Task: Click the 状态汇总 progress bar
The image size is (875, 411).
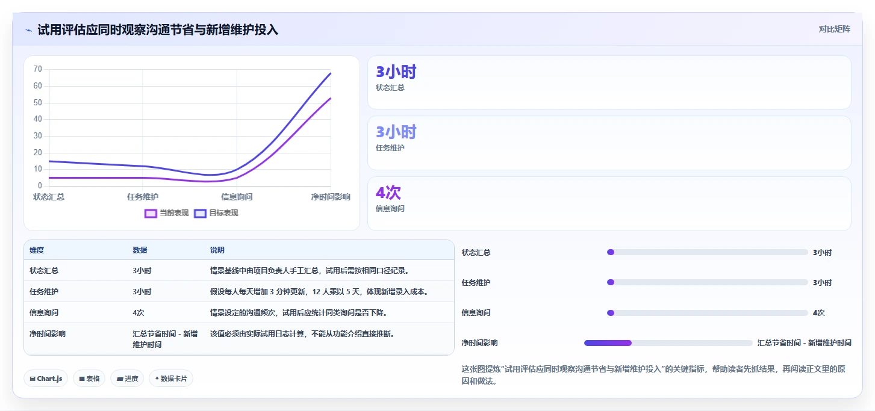Action: pos(708,252)
